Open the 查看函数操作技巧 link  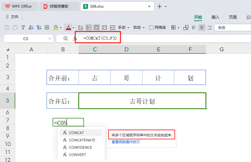click(x=125, y=142)
